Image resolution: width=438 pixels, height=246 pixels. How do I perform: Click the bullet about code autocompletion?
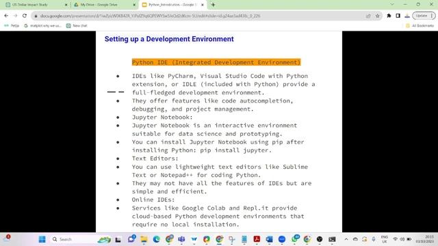click(213, 105)
